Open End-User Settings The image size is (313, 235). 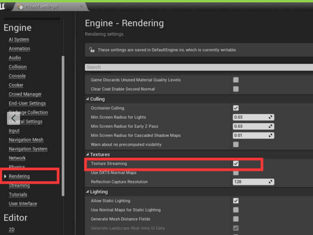(27, 103)
